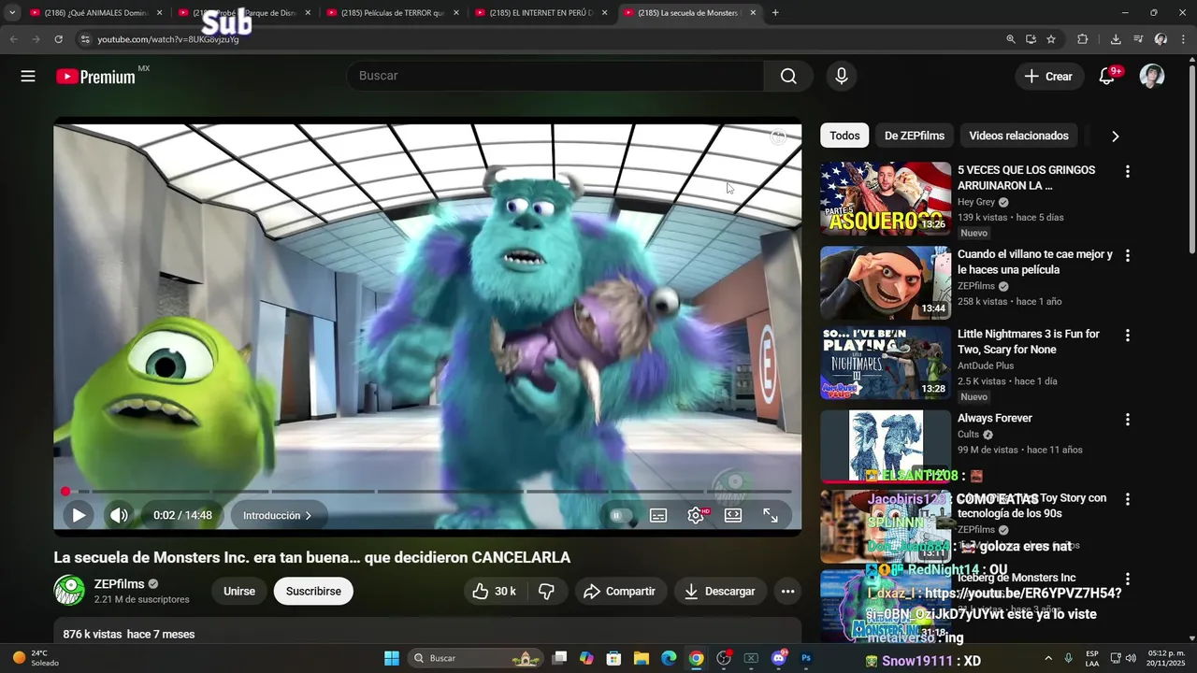Open the YouTube hamburger guide menu

click(28, 77)
